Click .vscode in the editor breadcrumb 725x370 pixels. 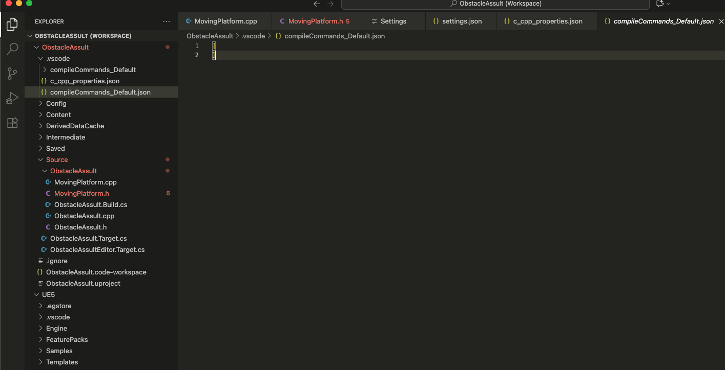tap(253, 36)
